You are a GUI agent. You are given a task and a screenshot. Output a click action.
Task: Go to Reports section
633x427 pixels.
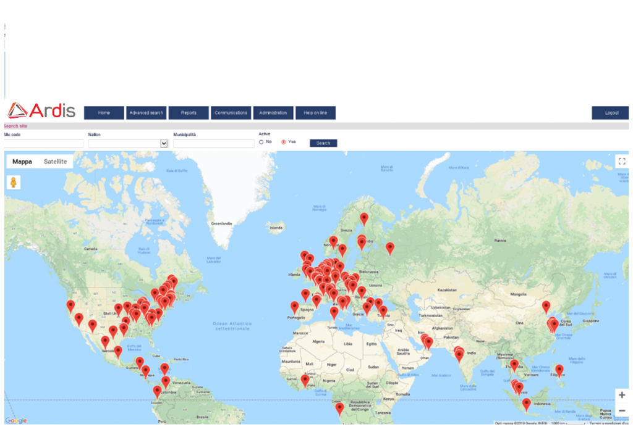[189, 113]
